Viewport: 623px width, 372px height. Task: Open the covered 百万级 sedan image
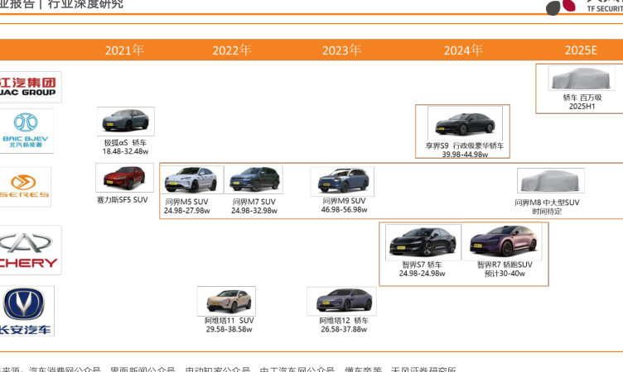(x=582, y=79)
